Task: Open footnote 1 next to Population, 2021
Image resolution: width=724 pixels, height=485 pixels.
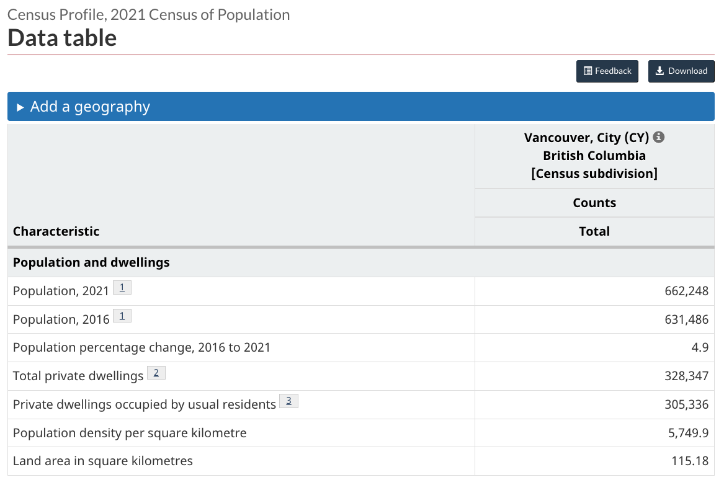Action: (122, 288)
